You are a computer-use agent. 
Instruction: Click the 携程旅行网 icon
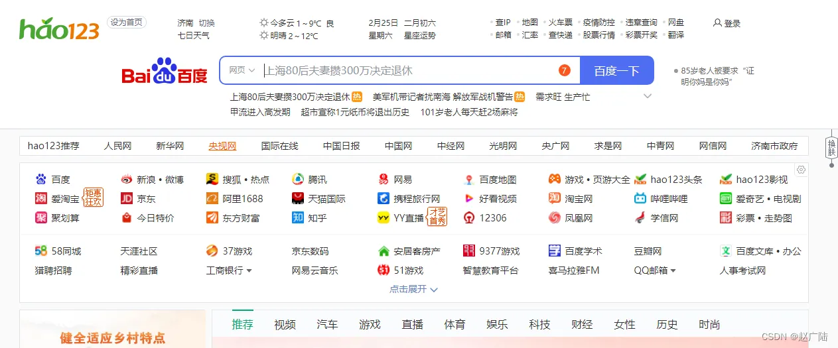click(384, 199)
